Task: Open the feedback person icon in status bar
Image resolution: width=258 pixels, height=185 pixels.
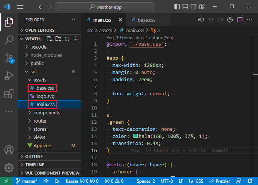Action: [239, 181]
